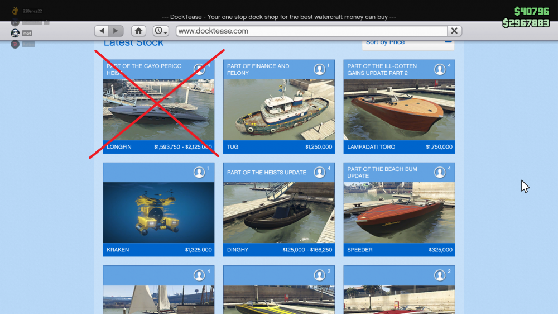Open the red boat thumbnail in bottom row
The image size is (558, 314).
pos(400,299)
